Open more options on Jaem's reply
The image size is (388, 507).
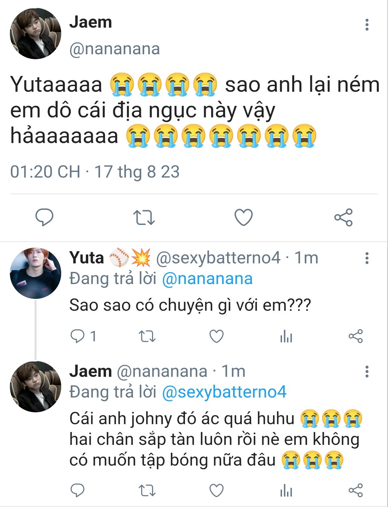367,372
